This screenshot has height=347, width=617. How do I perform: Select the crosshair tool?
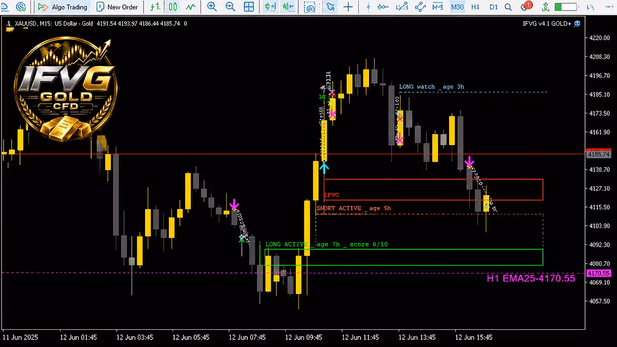click(348, 7)
